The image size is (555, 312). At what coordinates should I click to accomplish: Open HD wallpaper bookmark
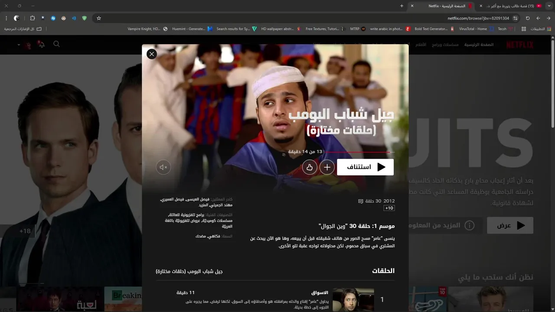tap(281, 29)
